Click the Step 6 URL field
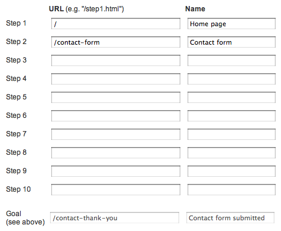 (115, 116)
